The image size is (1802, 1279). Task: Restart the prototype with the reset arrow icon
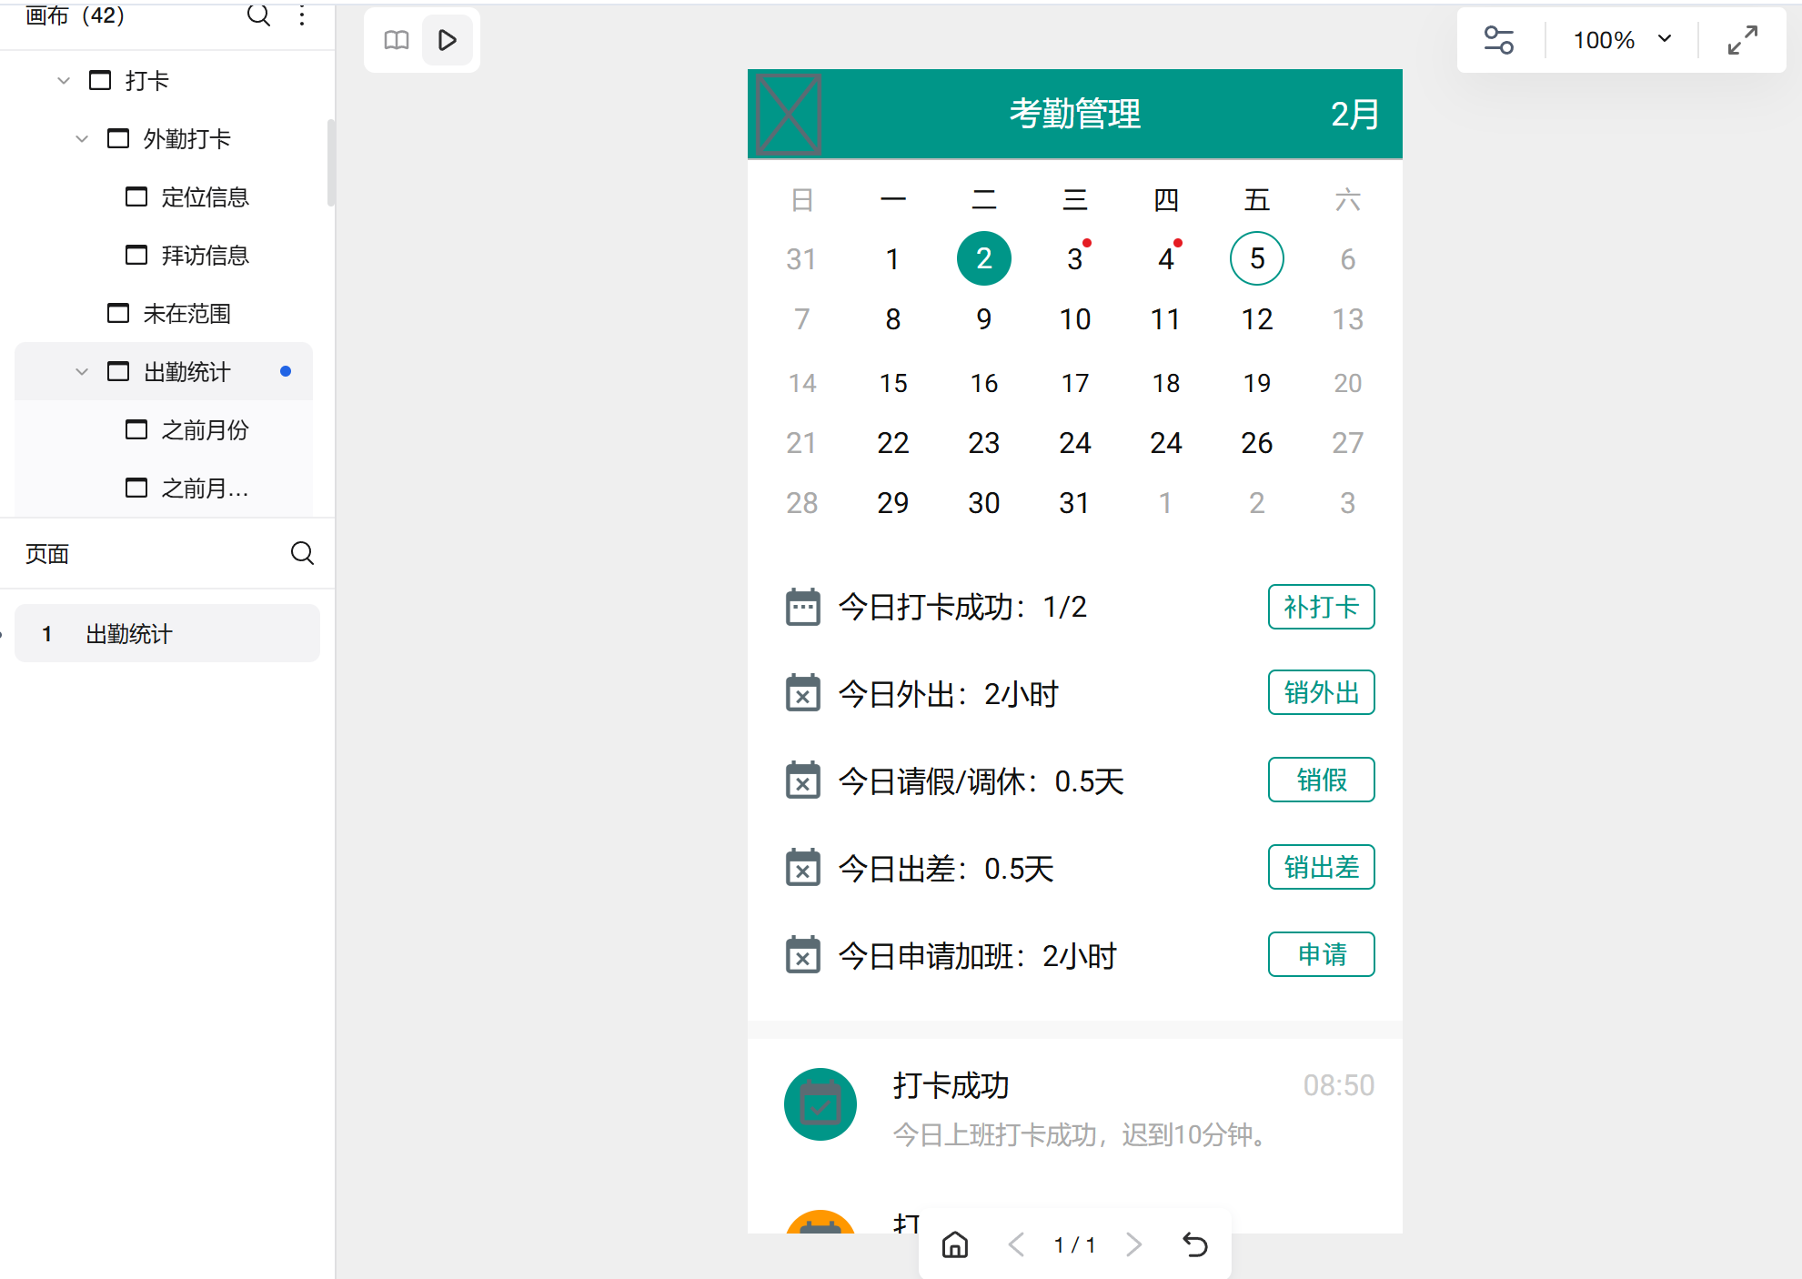[x=1195, y=1244]
